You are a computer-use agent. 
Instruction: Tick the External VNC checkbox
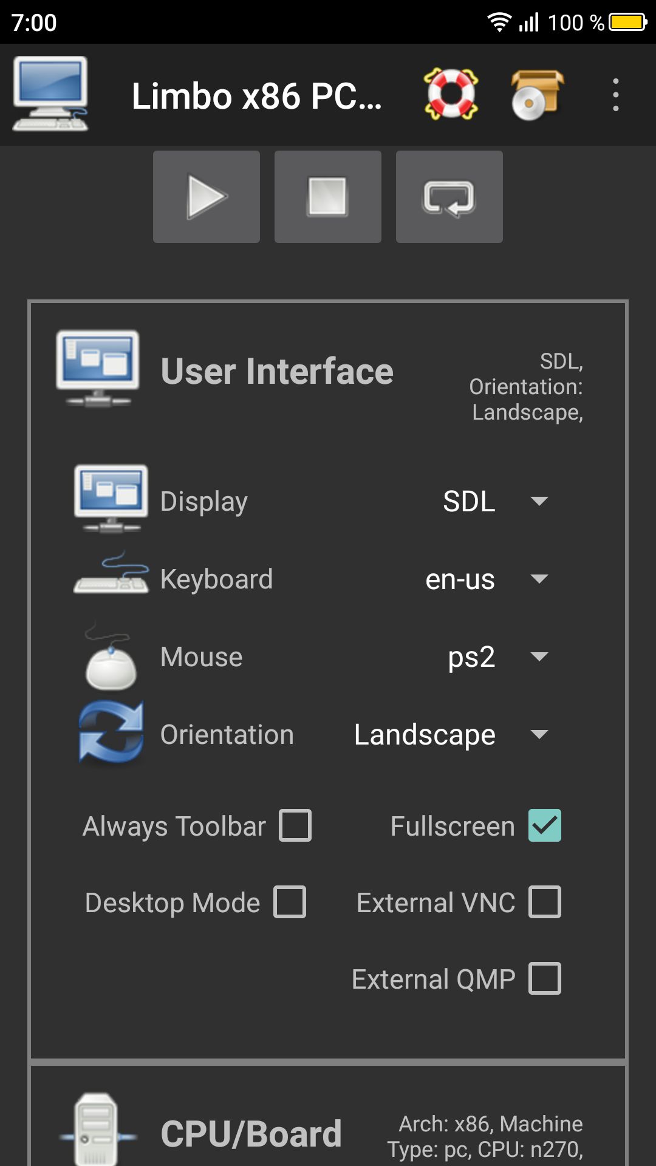click(544, 902)
